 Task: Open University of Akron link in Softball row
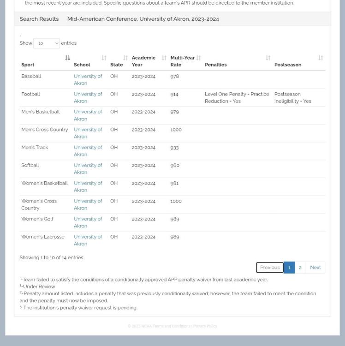tap(88, 169)
